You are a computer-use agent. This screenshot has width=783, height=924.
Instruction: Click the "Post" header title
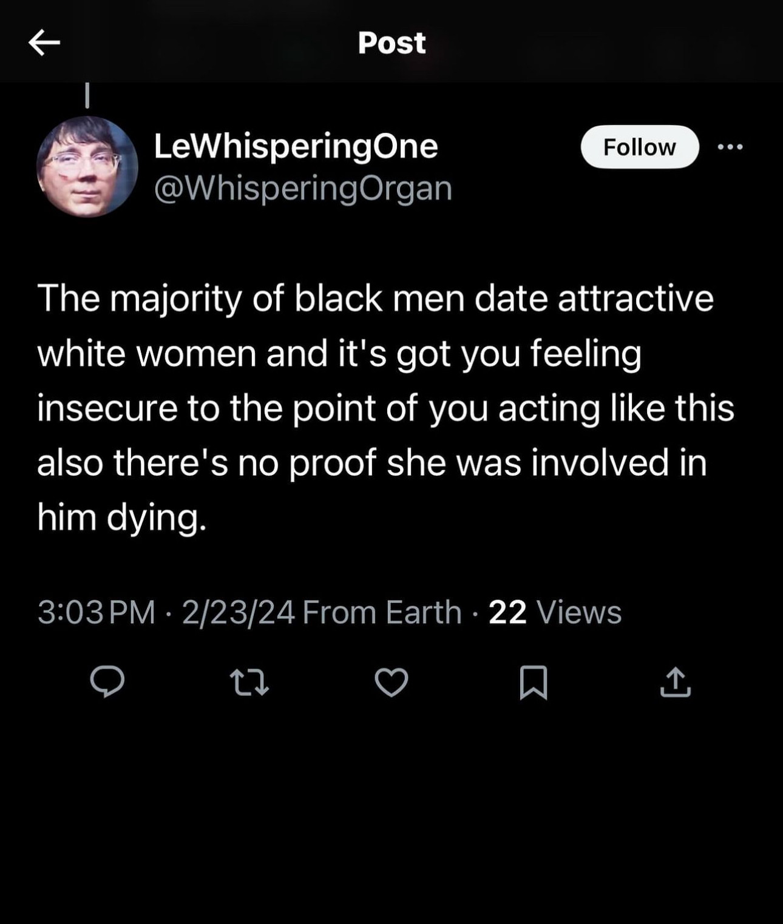click(391, 42)
